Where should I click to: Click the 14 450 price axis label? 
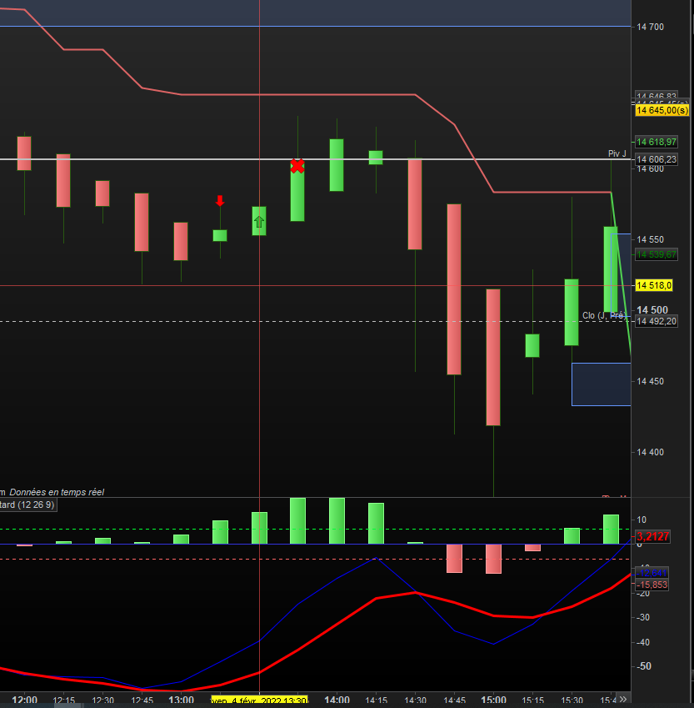pos(650,382)
